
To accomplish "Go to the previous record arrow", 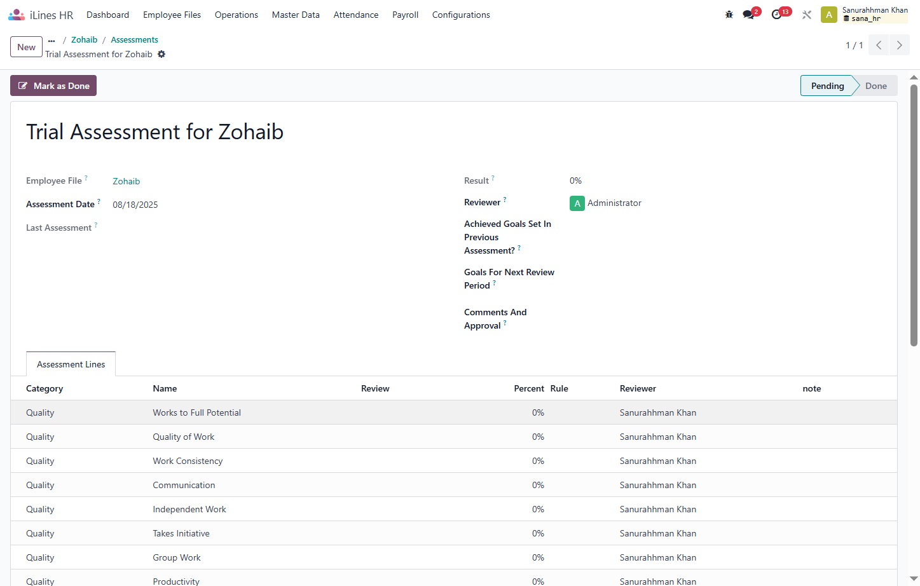I will click(879, 45).
